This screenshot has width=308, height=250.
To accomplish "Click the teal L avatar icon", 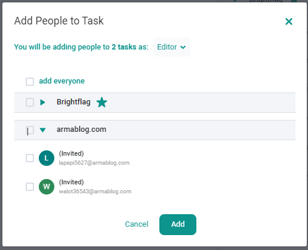I will click(x=47, y=158).
